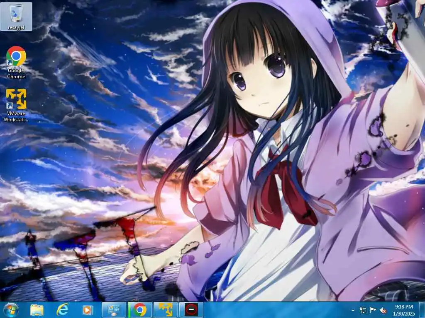This screenshot has width=425, height=318.
Task: Switch to the red-circle app in taskbar
Action: click(191, 310)
